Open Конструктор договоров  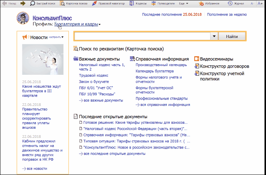225,66
